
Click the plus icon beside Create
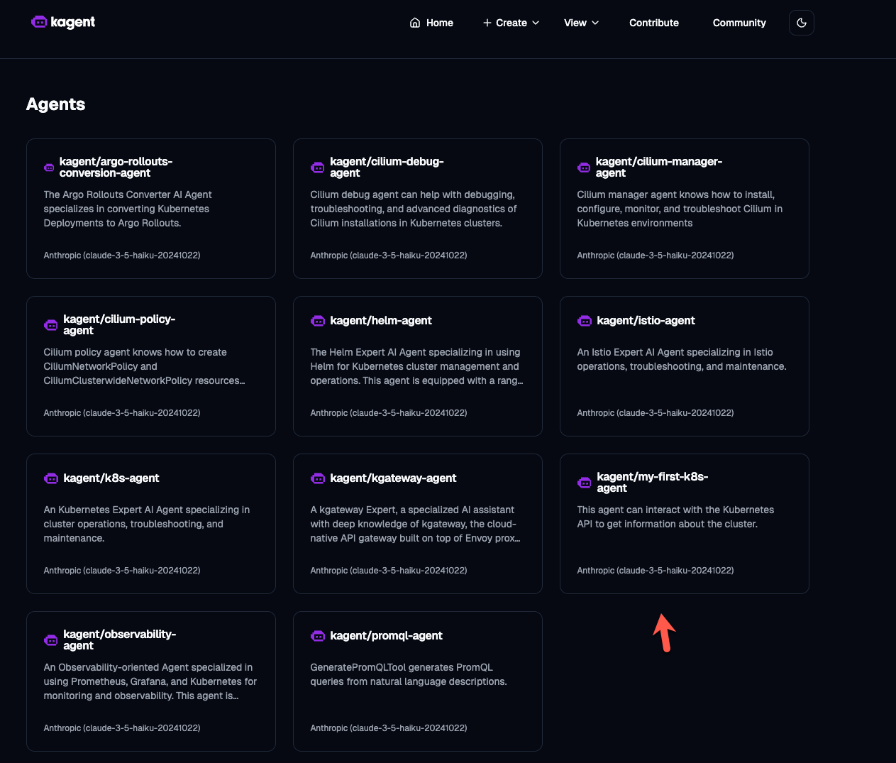[487, 23]
